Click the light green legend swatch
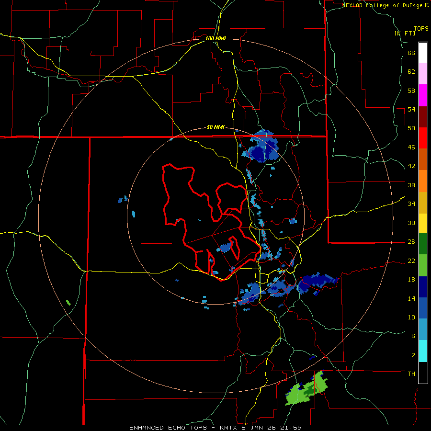Viewport: 431px width, 431px height. tap(423, 265)
